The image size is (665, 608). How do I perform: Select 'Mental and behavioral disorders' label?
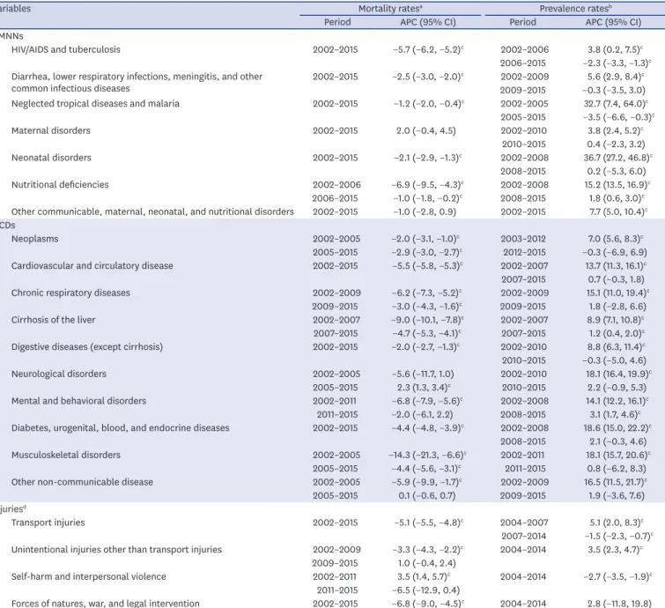[x=79, y=401]
